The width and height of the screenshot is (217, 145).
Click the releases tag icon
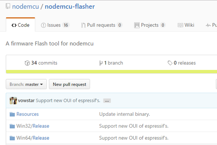click(x=170, y=63)
